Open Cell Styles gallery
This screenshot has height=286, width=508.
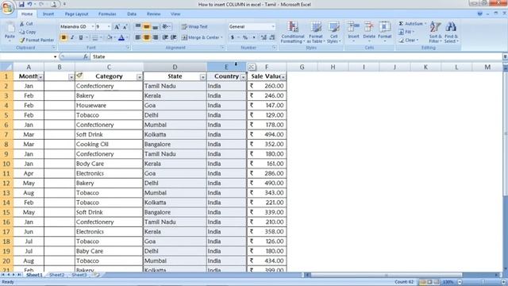[x=333, y=32]
